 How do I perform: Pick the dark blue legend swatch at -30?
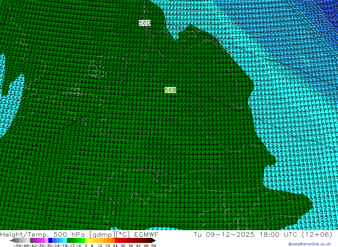(x=50, y=240)
